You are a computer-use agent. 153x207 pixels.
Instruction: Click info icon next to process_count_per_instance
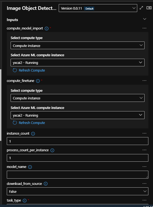point(52,150)
